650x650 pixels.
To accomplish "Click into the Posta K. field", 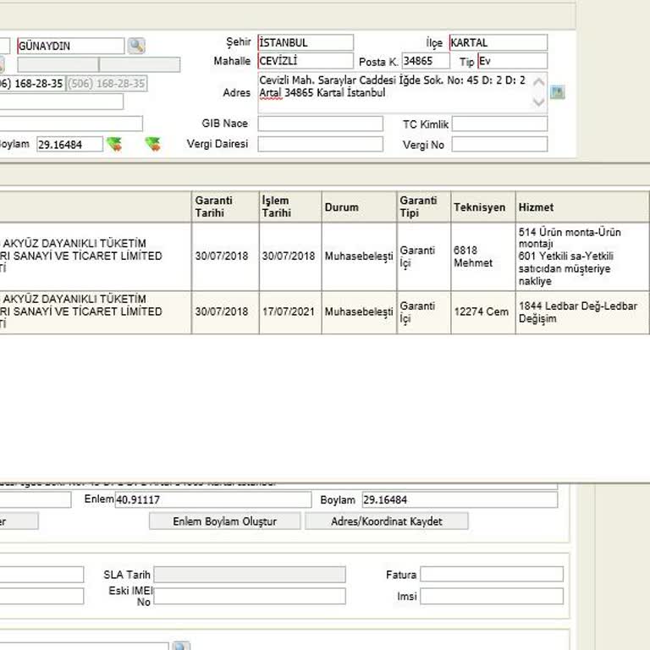I will click(x=427, y=61).
